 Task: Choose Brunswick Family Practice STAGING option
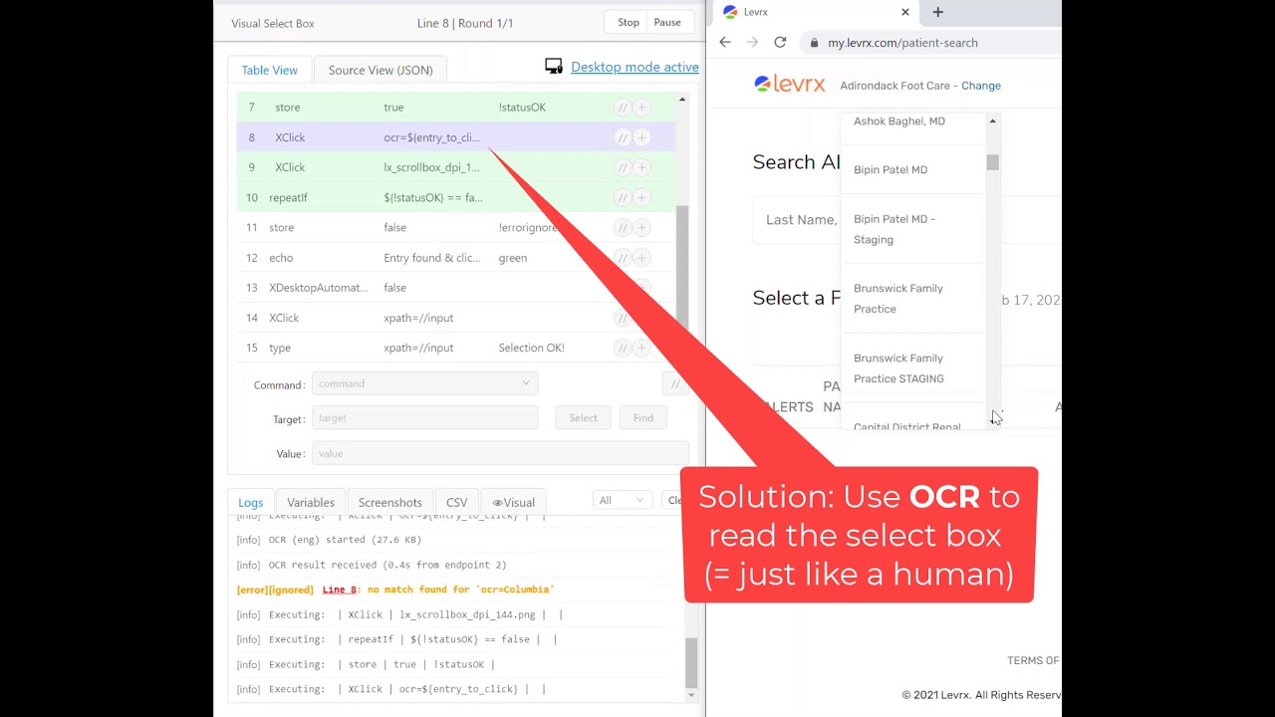tap(898, 368)
